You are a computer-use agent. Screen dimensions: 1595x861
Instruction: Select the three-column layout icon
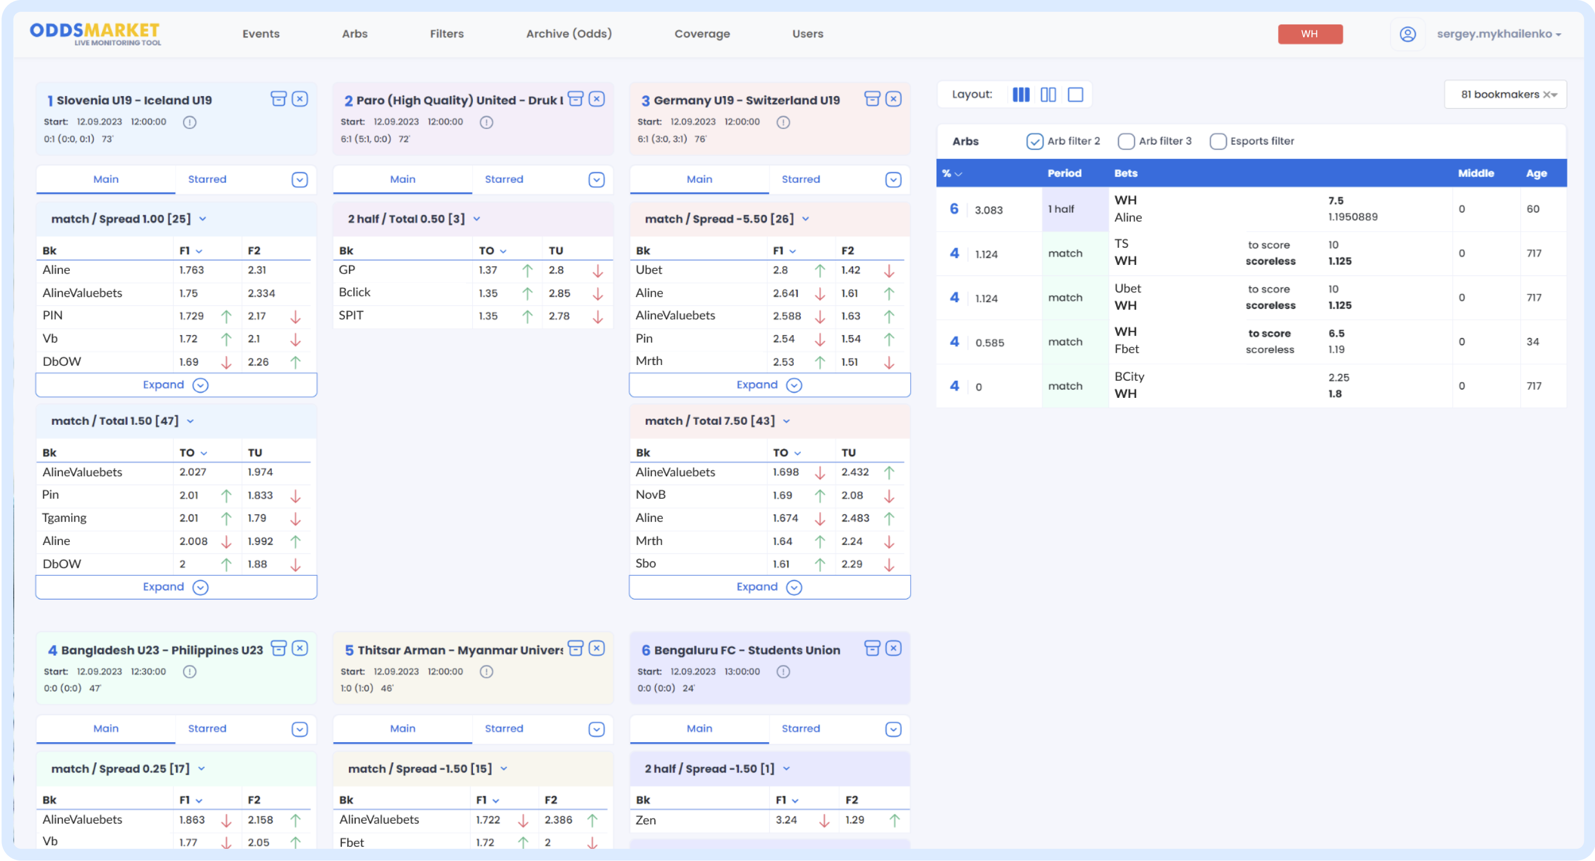click(1020, 95)
